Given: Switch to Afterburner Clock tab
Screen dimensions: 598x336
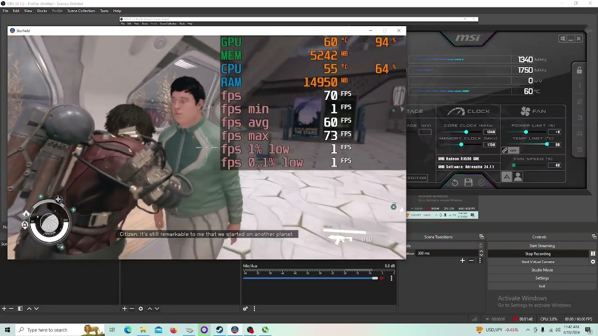Looking at the screenshot, I should pyautogui.click(x=469, y=111).
